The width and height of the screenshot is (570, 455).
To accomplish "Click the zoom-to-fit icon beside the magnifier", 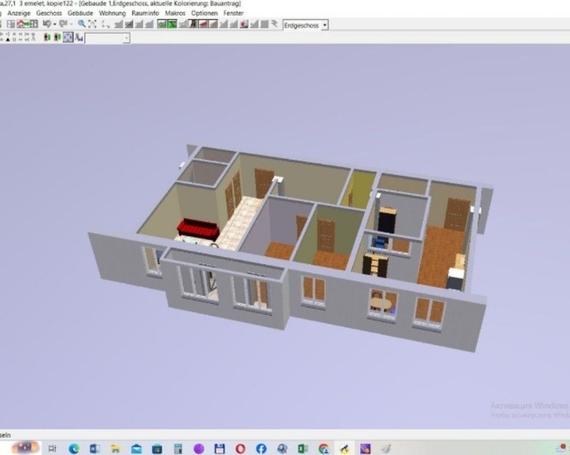I will (92, 25).
